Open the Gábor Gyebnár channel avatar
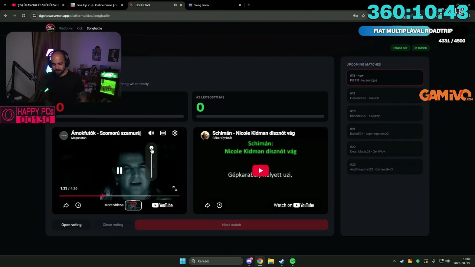The width and height of the screenshot is (475, 267). (205, 135)
